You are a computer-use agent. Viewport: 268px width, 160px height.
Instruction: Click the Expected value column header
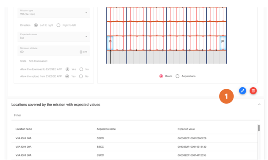pyautogui.click(x=186, y=129)
